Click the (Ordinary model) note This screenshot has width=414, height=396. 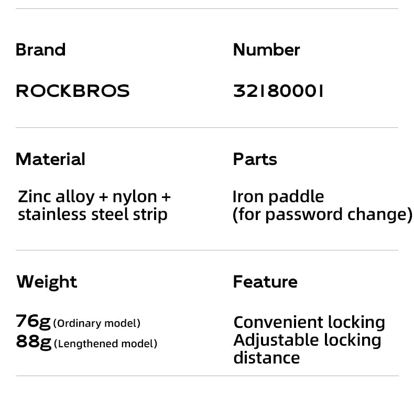click(x=97, y=323)
